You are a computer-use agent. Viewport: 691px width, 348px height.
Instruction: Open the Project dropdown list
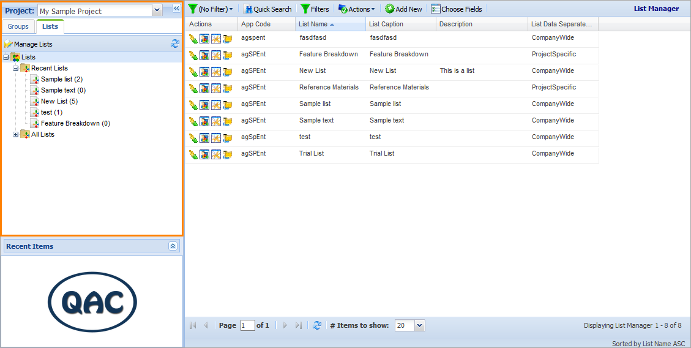coord(157,11)
